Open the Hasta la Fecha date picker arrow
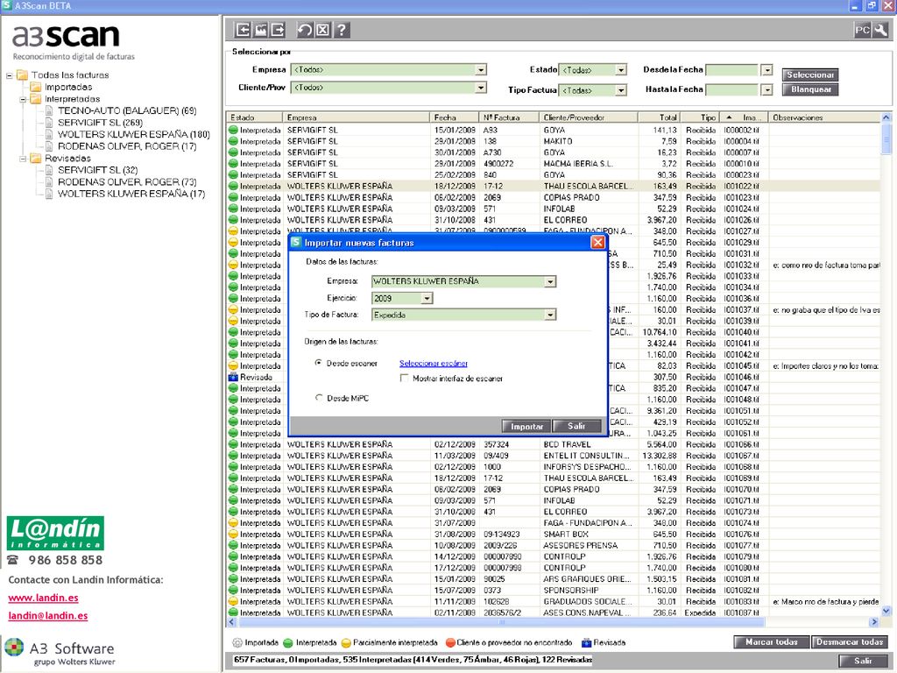Image resolution: width=897 pixels, height=673 pixels. tap(767, 90)
